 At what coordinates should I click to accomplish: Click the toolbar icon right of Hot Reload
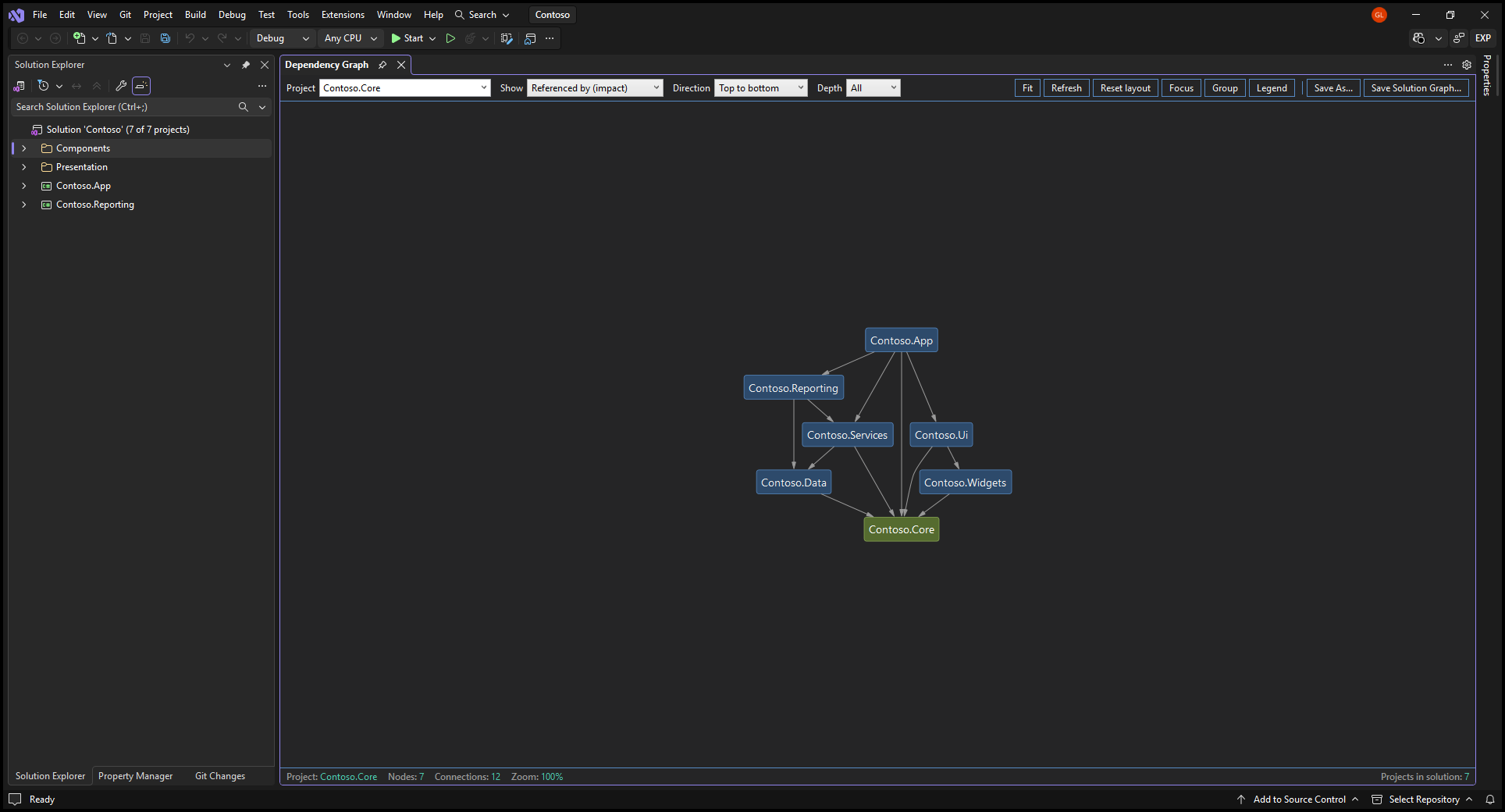pyautogui.click(x=507, y=38)
